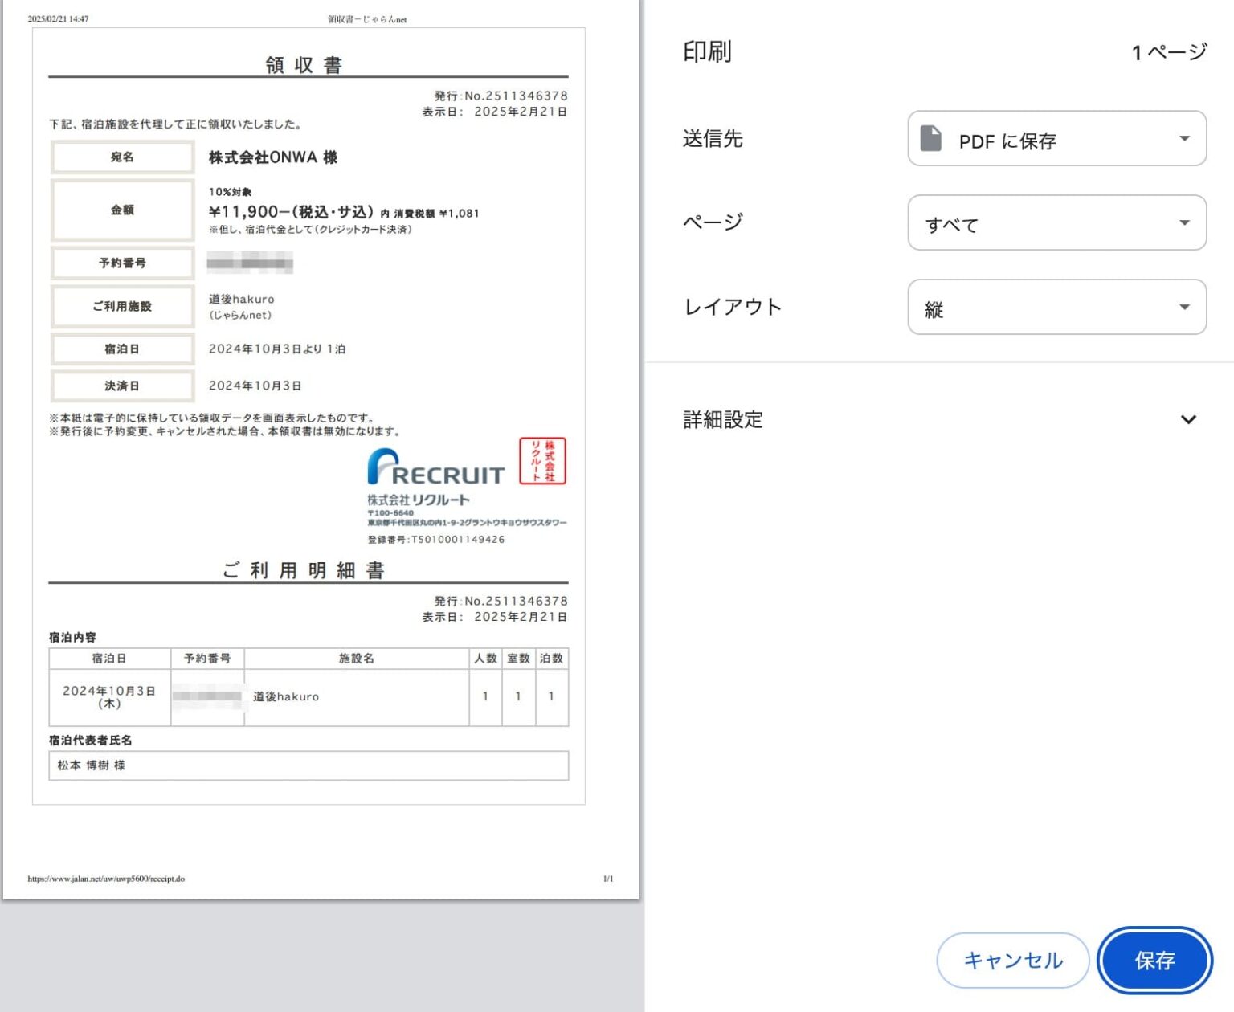
Task: Click the PDF file icon next to 送信先
Action: click(932, 138)
